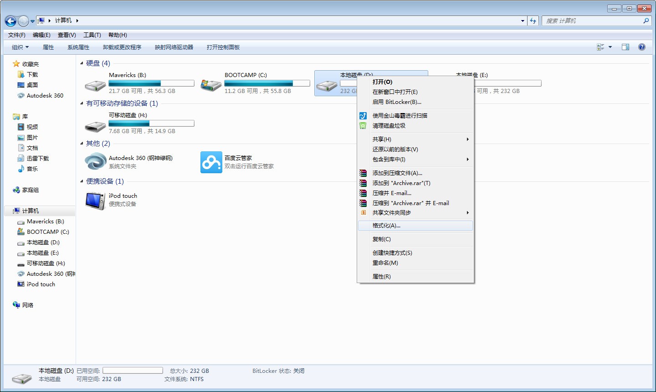This screenshot has width=656, height=392.
Task: Open 网络 from the sidebar
Action: pos(28,305)
